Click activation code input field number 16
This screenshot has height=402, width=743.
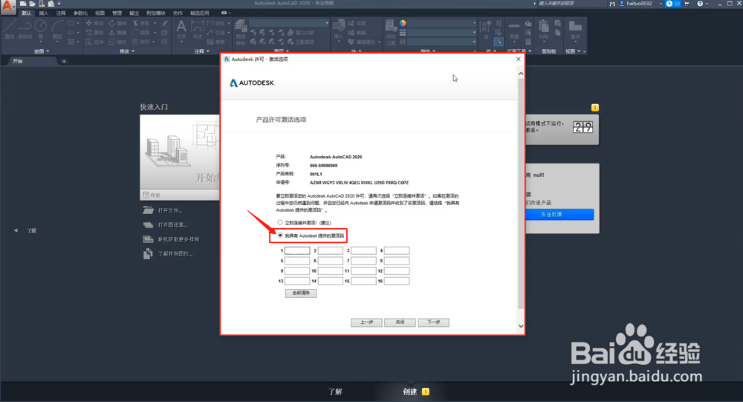[397, 281]
